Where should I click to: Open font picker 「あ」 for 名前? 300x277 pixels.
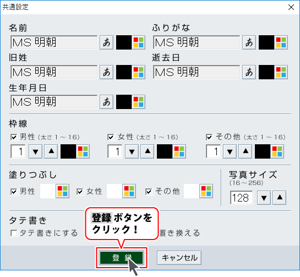pyautogui.click(x=107, y=42)
